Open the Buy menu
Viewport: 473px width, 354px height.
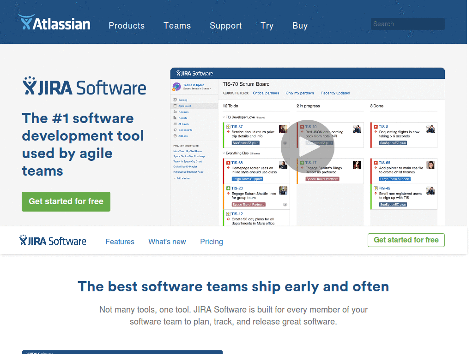pos(300,26)
